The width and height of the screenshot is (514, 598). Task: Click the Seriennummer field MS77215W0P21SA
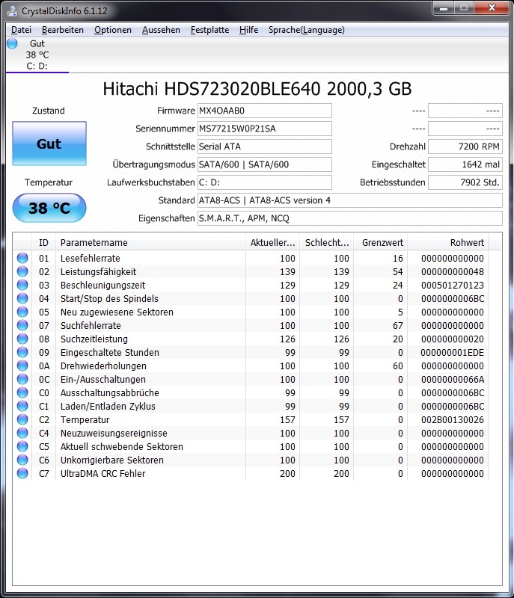click(264, 129)
